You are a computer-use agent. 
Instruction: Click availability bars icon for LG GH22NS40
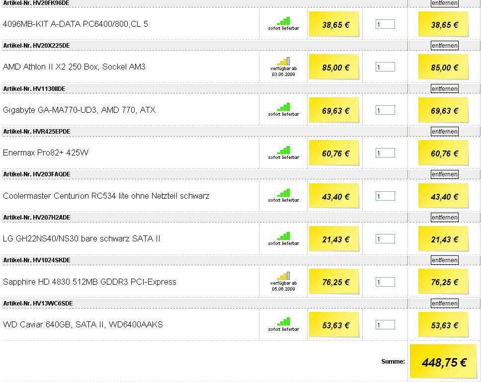click(x=284, y=236)
